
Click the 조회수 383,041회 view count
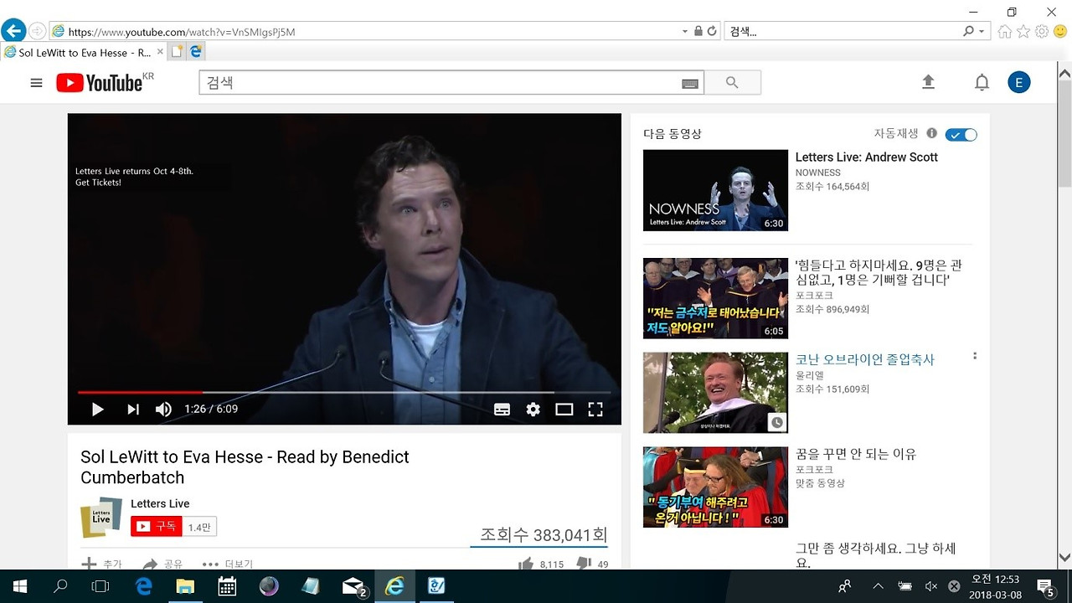pyautogui.click(x=544, y=534)
